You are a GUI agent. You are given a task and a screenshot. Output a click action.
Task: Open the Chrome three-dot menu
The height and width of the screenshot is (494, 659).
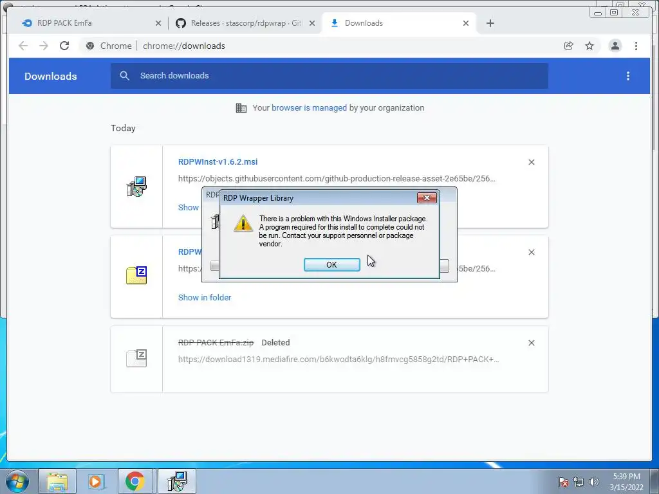point(636,46)
